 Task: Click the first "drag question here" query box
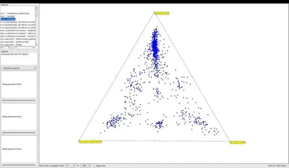click(x=19, y=84)
